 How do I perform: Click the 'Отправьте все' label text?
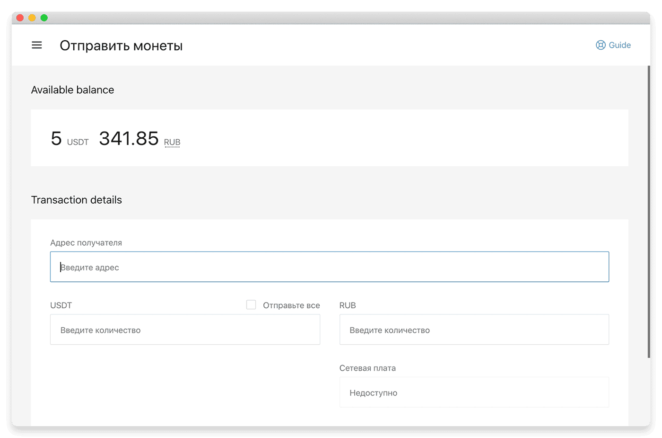pos(291,305)
